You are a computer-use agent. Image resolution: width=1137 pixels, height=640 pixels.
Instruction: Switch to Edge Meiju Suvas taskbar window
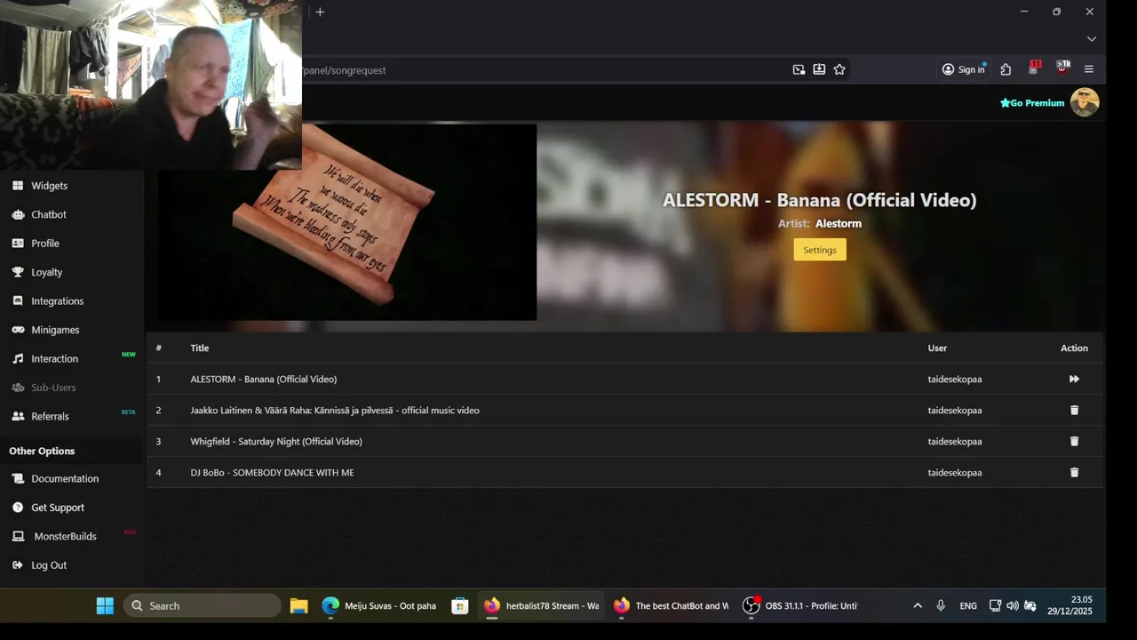click(x=379, y=605)
